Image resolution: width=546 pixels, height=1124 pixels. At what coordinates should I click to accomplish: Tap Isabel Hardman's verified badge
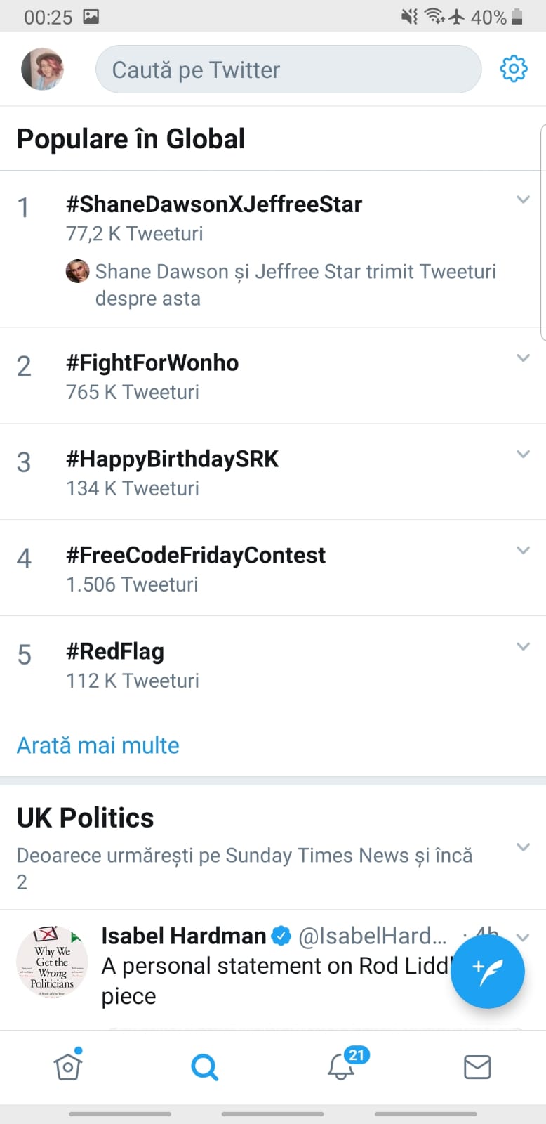281,935
